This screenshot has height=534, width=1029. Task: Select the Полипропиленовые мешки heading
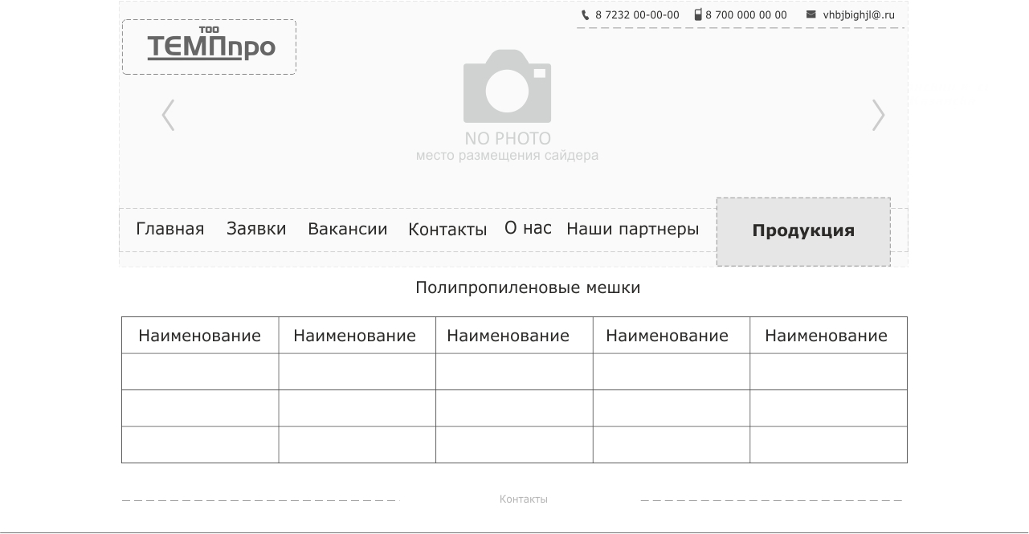(528, 287)
